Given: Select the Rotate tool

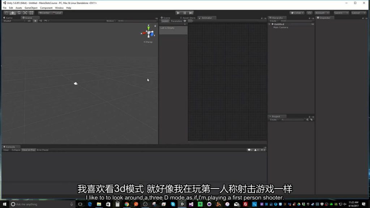Looking at the screenshot, I should pyautogui.click(x=19, y=13).
